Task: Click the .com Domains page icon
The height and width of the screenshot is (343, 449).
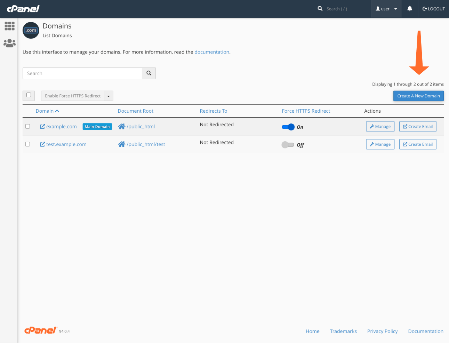Action: click(31, 30)
